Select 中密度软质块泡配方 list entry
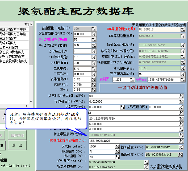The height and width of the screenshot is (171, 188). tap(14, 61)
